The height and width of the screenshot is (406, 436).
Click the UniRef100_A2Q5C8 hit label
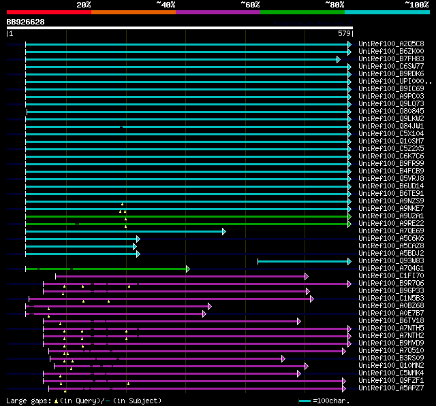pos(391,44)
